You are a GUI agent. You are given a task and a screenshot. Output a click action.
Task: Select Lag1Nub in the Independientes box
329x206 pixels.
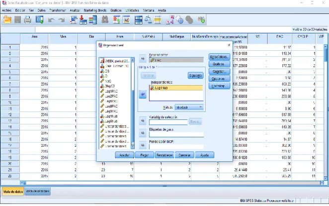(176, 88)
